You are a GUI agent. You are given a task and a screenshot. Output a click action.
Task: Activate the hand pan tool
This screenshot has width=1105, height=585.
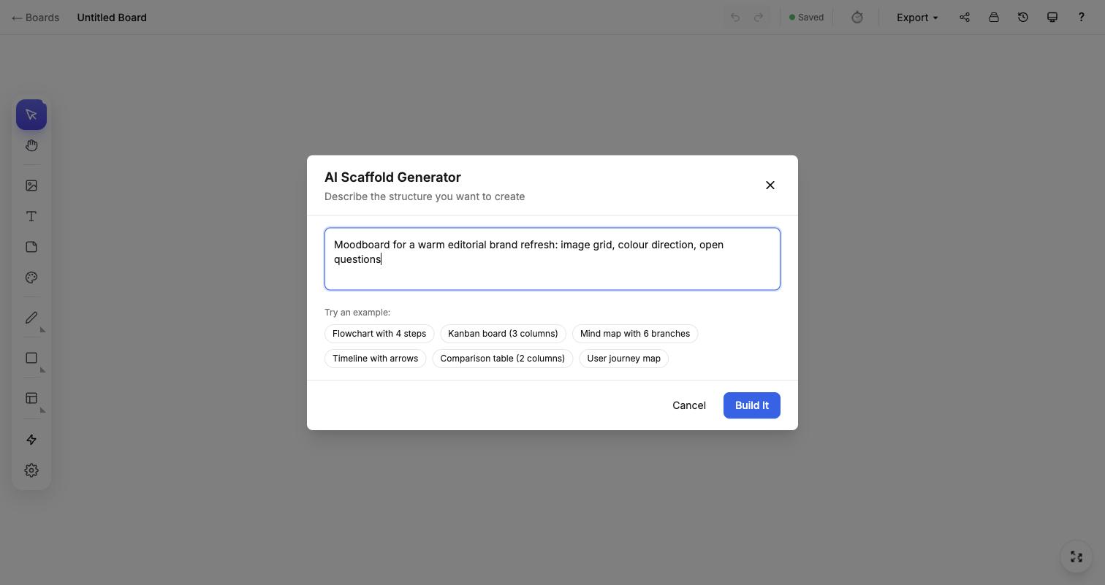pos(31,145)
